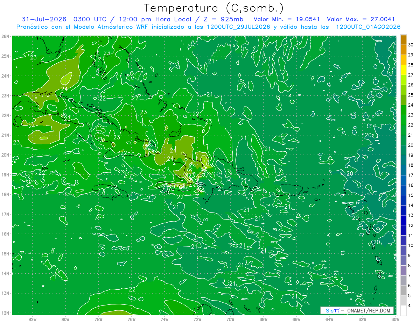
Task: Click the 70W longitude label
Action: pyautogui.click(x=230, y=319)
